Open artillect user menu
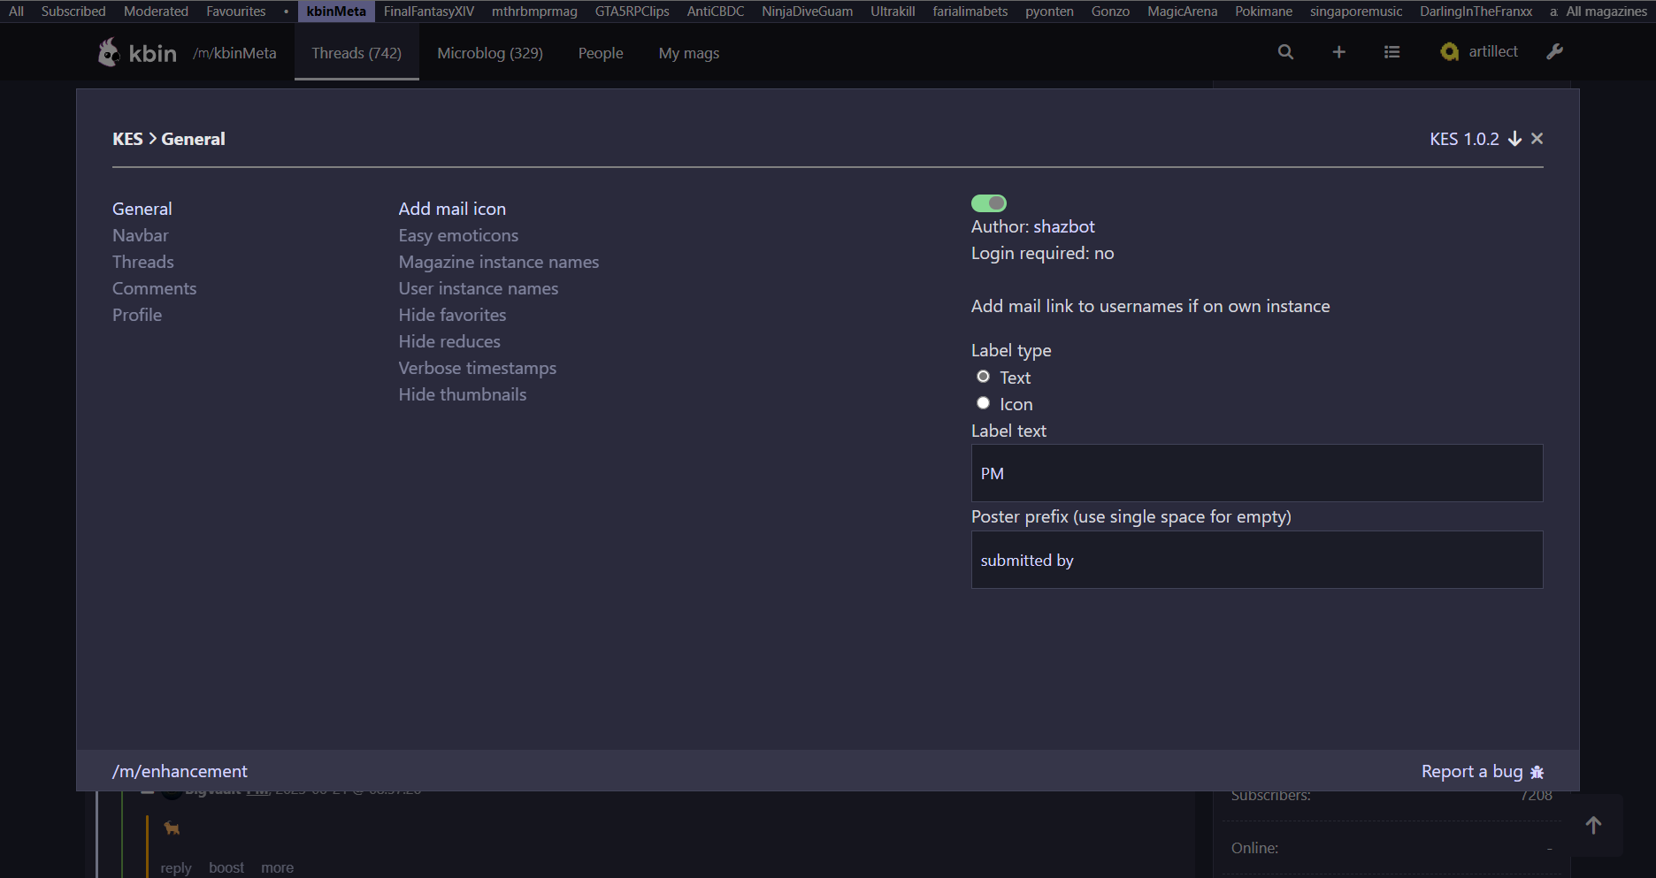Viewport: 1656px width, 878px height. (x=1493, y=51)
